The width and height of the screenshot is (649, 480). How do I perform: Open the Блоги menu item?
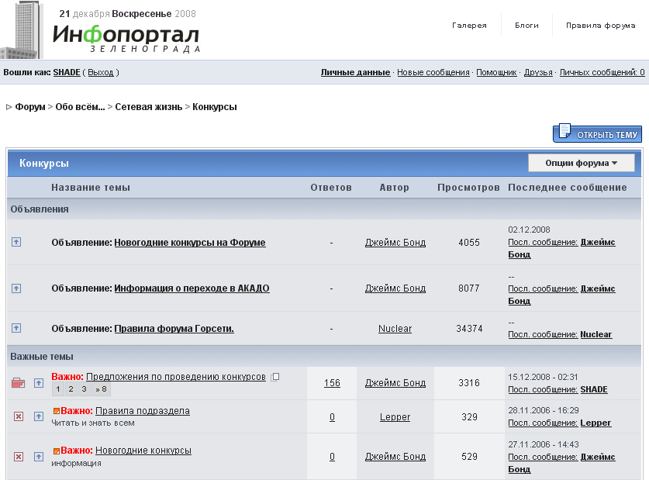coord(526,26)
